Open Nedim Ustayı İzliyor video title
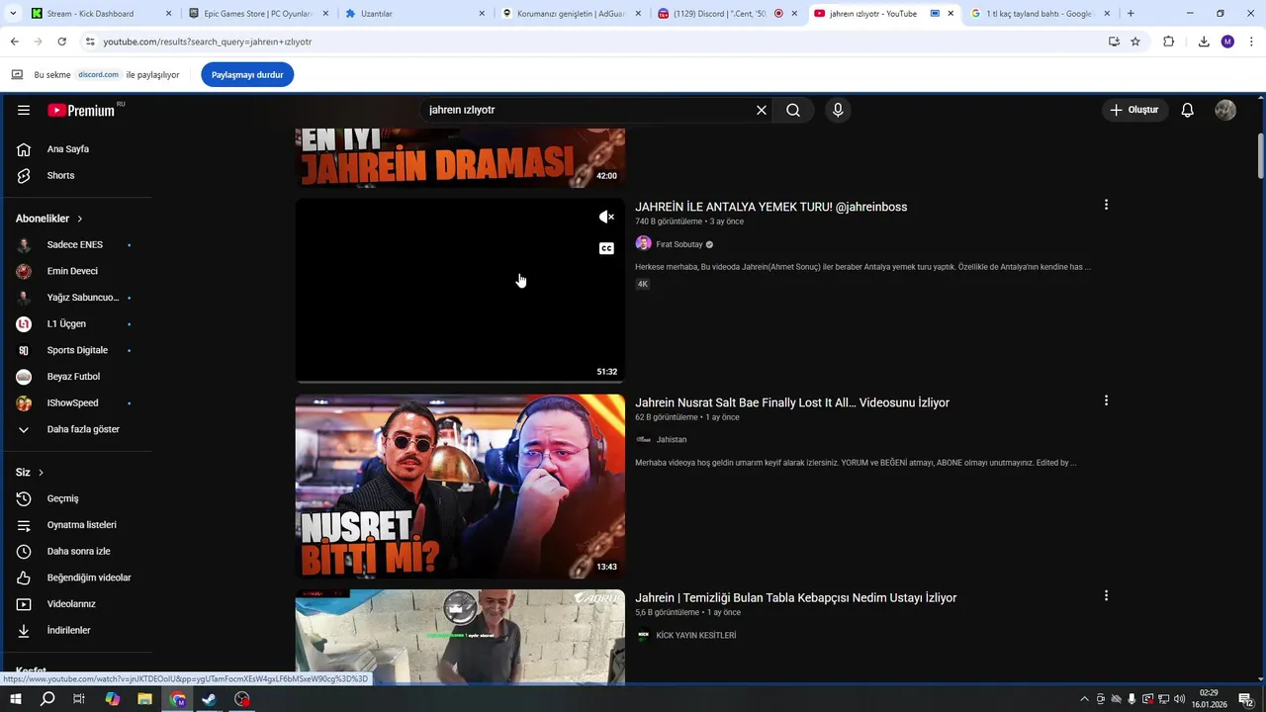The width and height of the screenshot is (1266, 712). (x=796, y=598)
